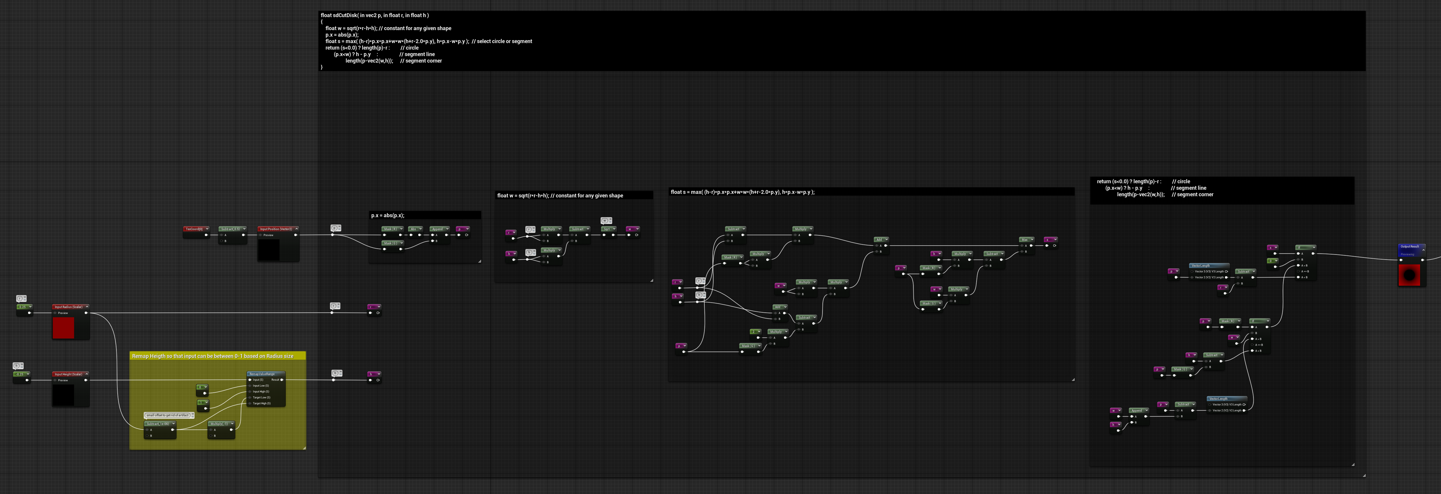Click the Output Result 'Previewing' label
Screen dimensions: 1441x494
(x=1407, y=255)
